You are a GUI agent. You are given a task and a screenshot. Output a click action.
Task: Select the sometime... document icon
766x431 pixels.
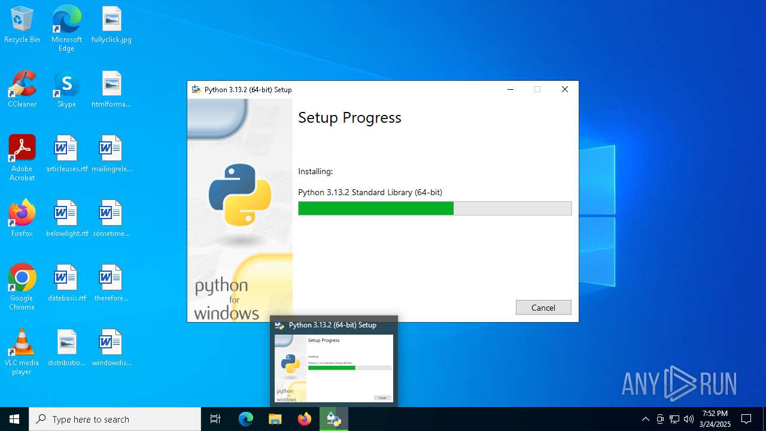point(111,219)
